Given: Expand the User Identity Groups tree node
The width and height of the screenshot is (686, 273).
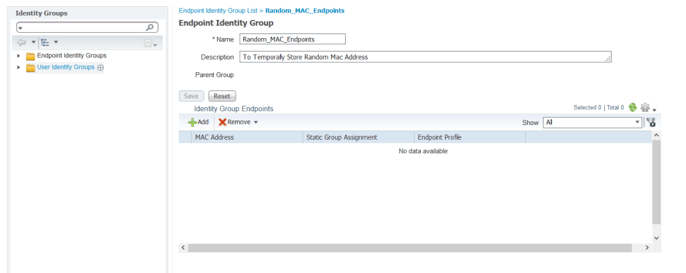Looking at the screenshot, I should pyautogui.click(x=19, y=68).
